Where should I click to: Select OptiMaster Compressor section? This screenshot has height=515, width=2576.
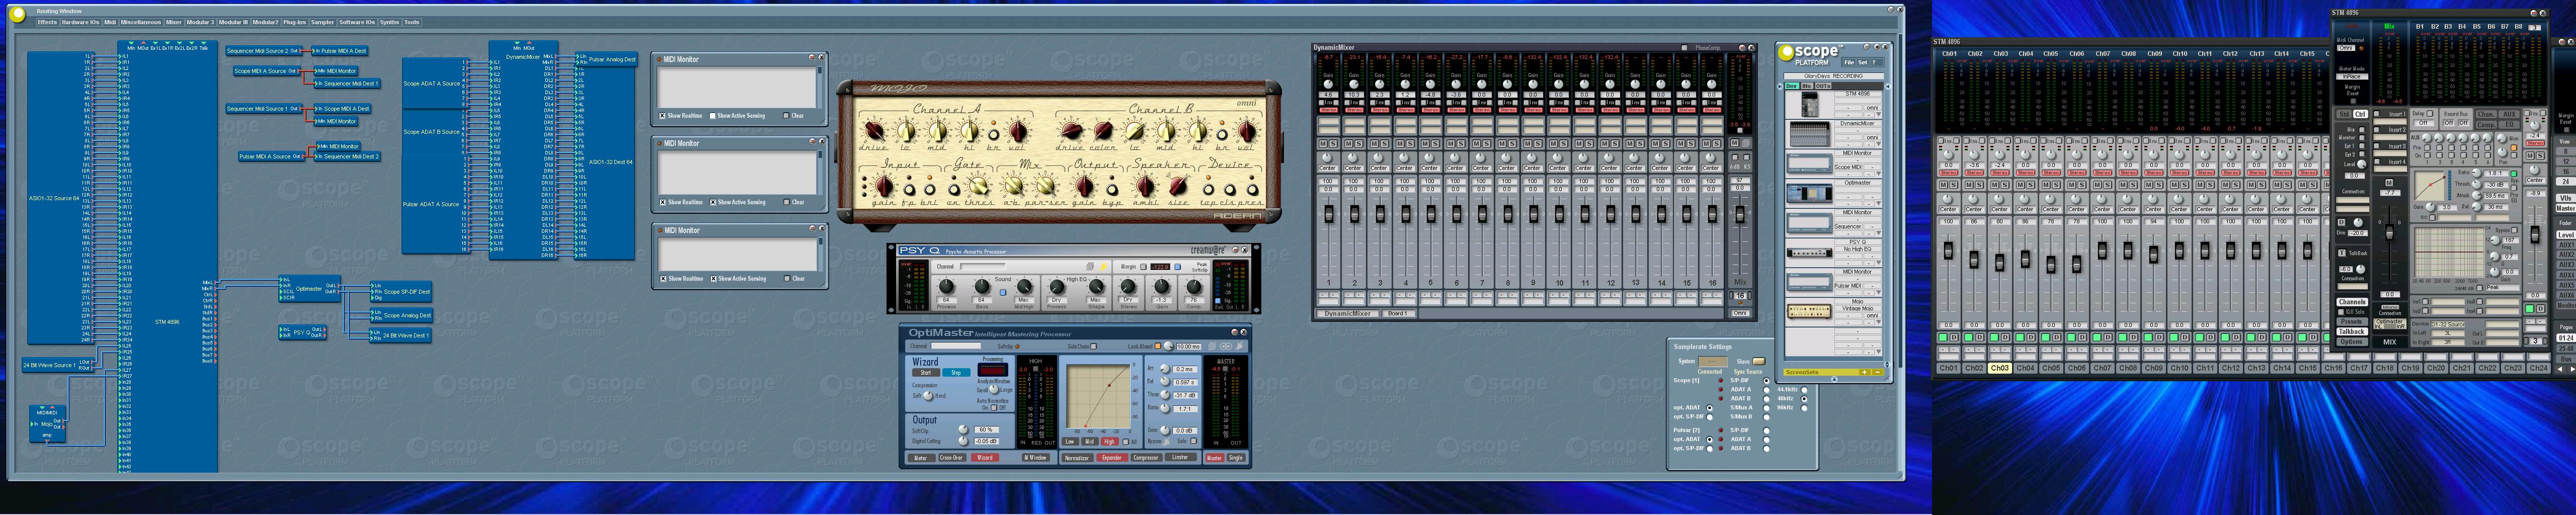pyautogui.click(x=1146, y=458)
